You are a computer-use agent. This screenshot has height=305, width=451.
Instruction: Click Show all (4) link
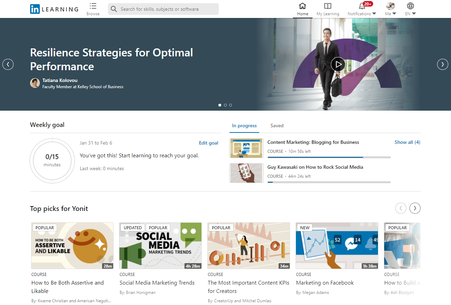point(407,142)
